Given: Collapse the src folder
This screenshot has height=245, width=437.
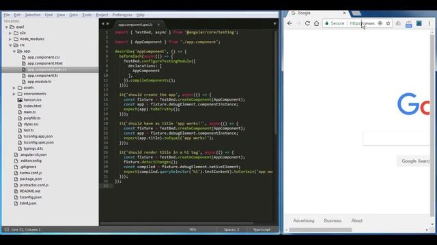Looking at the screenshot, I should [10, 46].
